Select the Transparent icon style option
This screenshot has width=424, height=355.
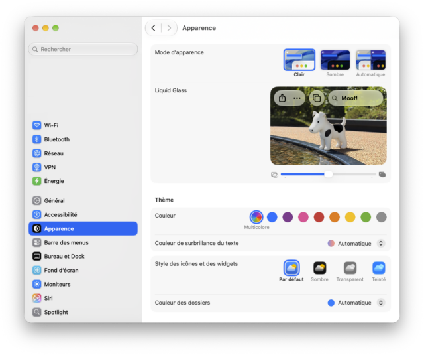pyautogui.click(x=350, y=271)
